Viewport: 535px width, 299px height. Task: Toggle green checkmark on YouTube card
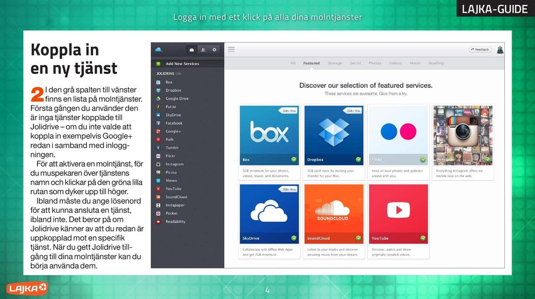(423, 238)
